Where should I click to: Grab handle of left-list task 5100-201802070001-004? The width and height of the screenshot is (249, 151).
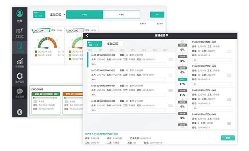point(171,90)
